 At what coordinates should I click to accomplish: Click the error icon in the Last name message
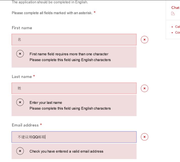tap(20, 102)
